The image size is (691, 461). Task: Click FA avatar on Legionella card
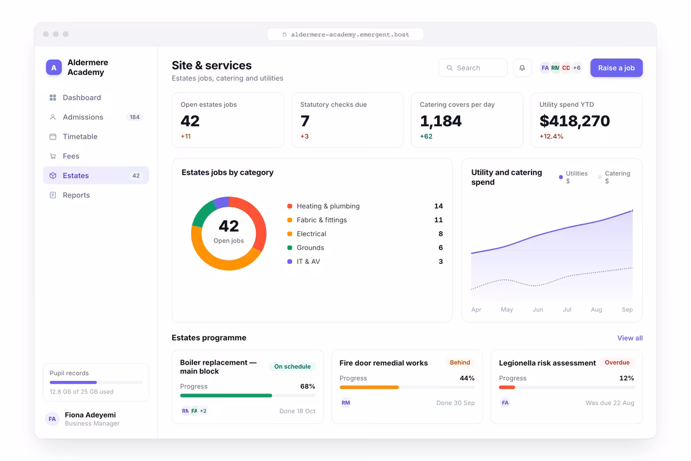coord(505,403)
